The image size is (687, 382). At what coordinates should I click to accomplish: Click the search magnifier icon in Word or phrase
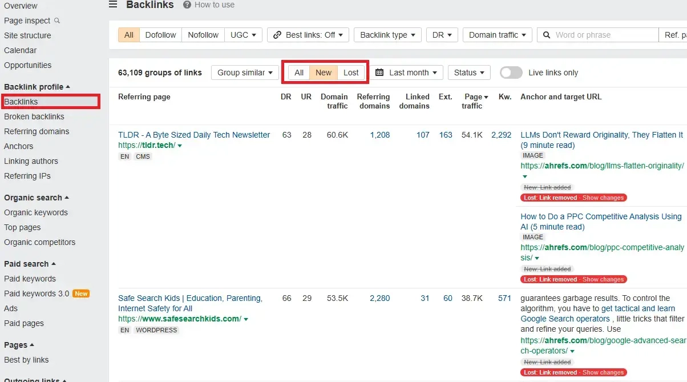tap(546, 35)
